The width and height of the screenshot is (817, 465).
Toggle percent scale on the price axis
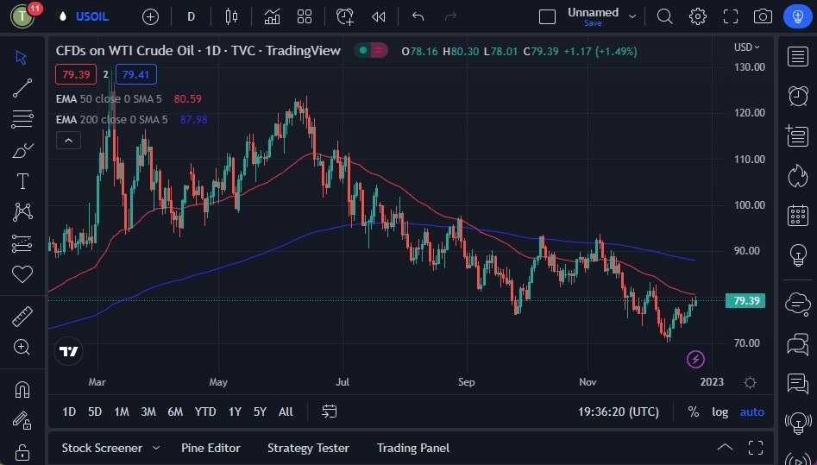coord(693,412)
